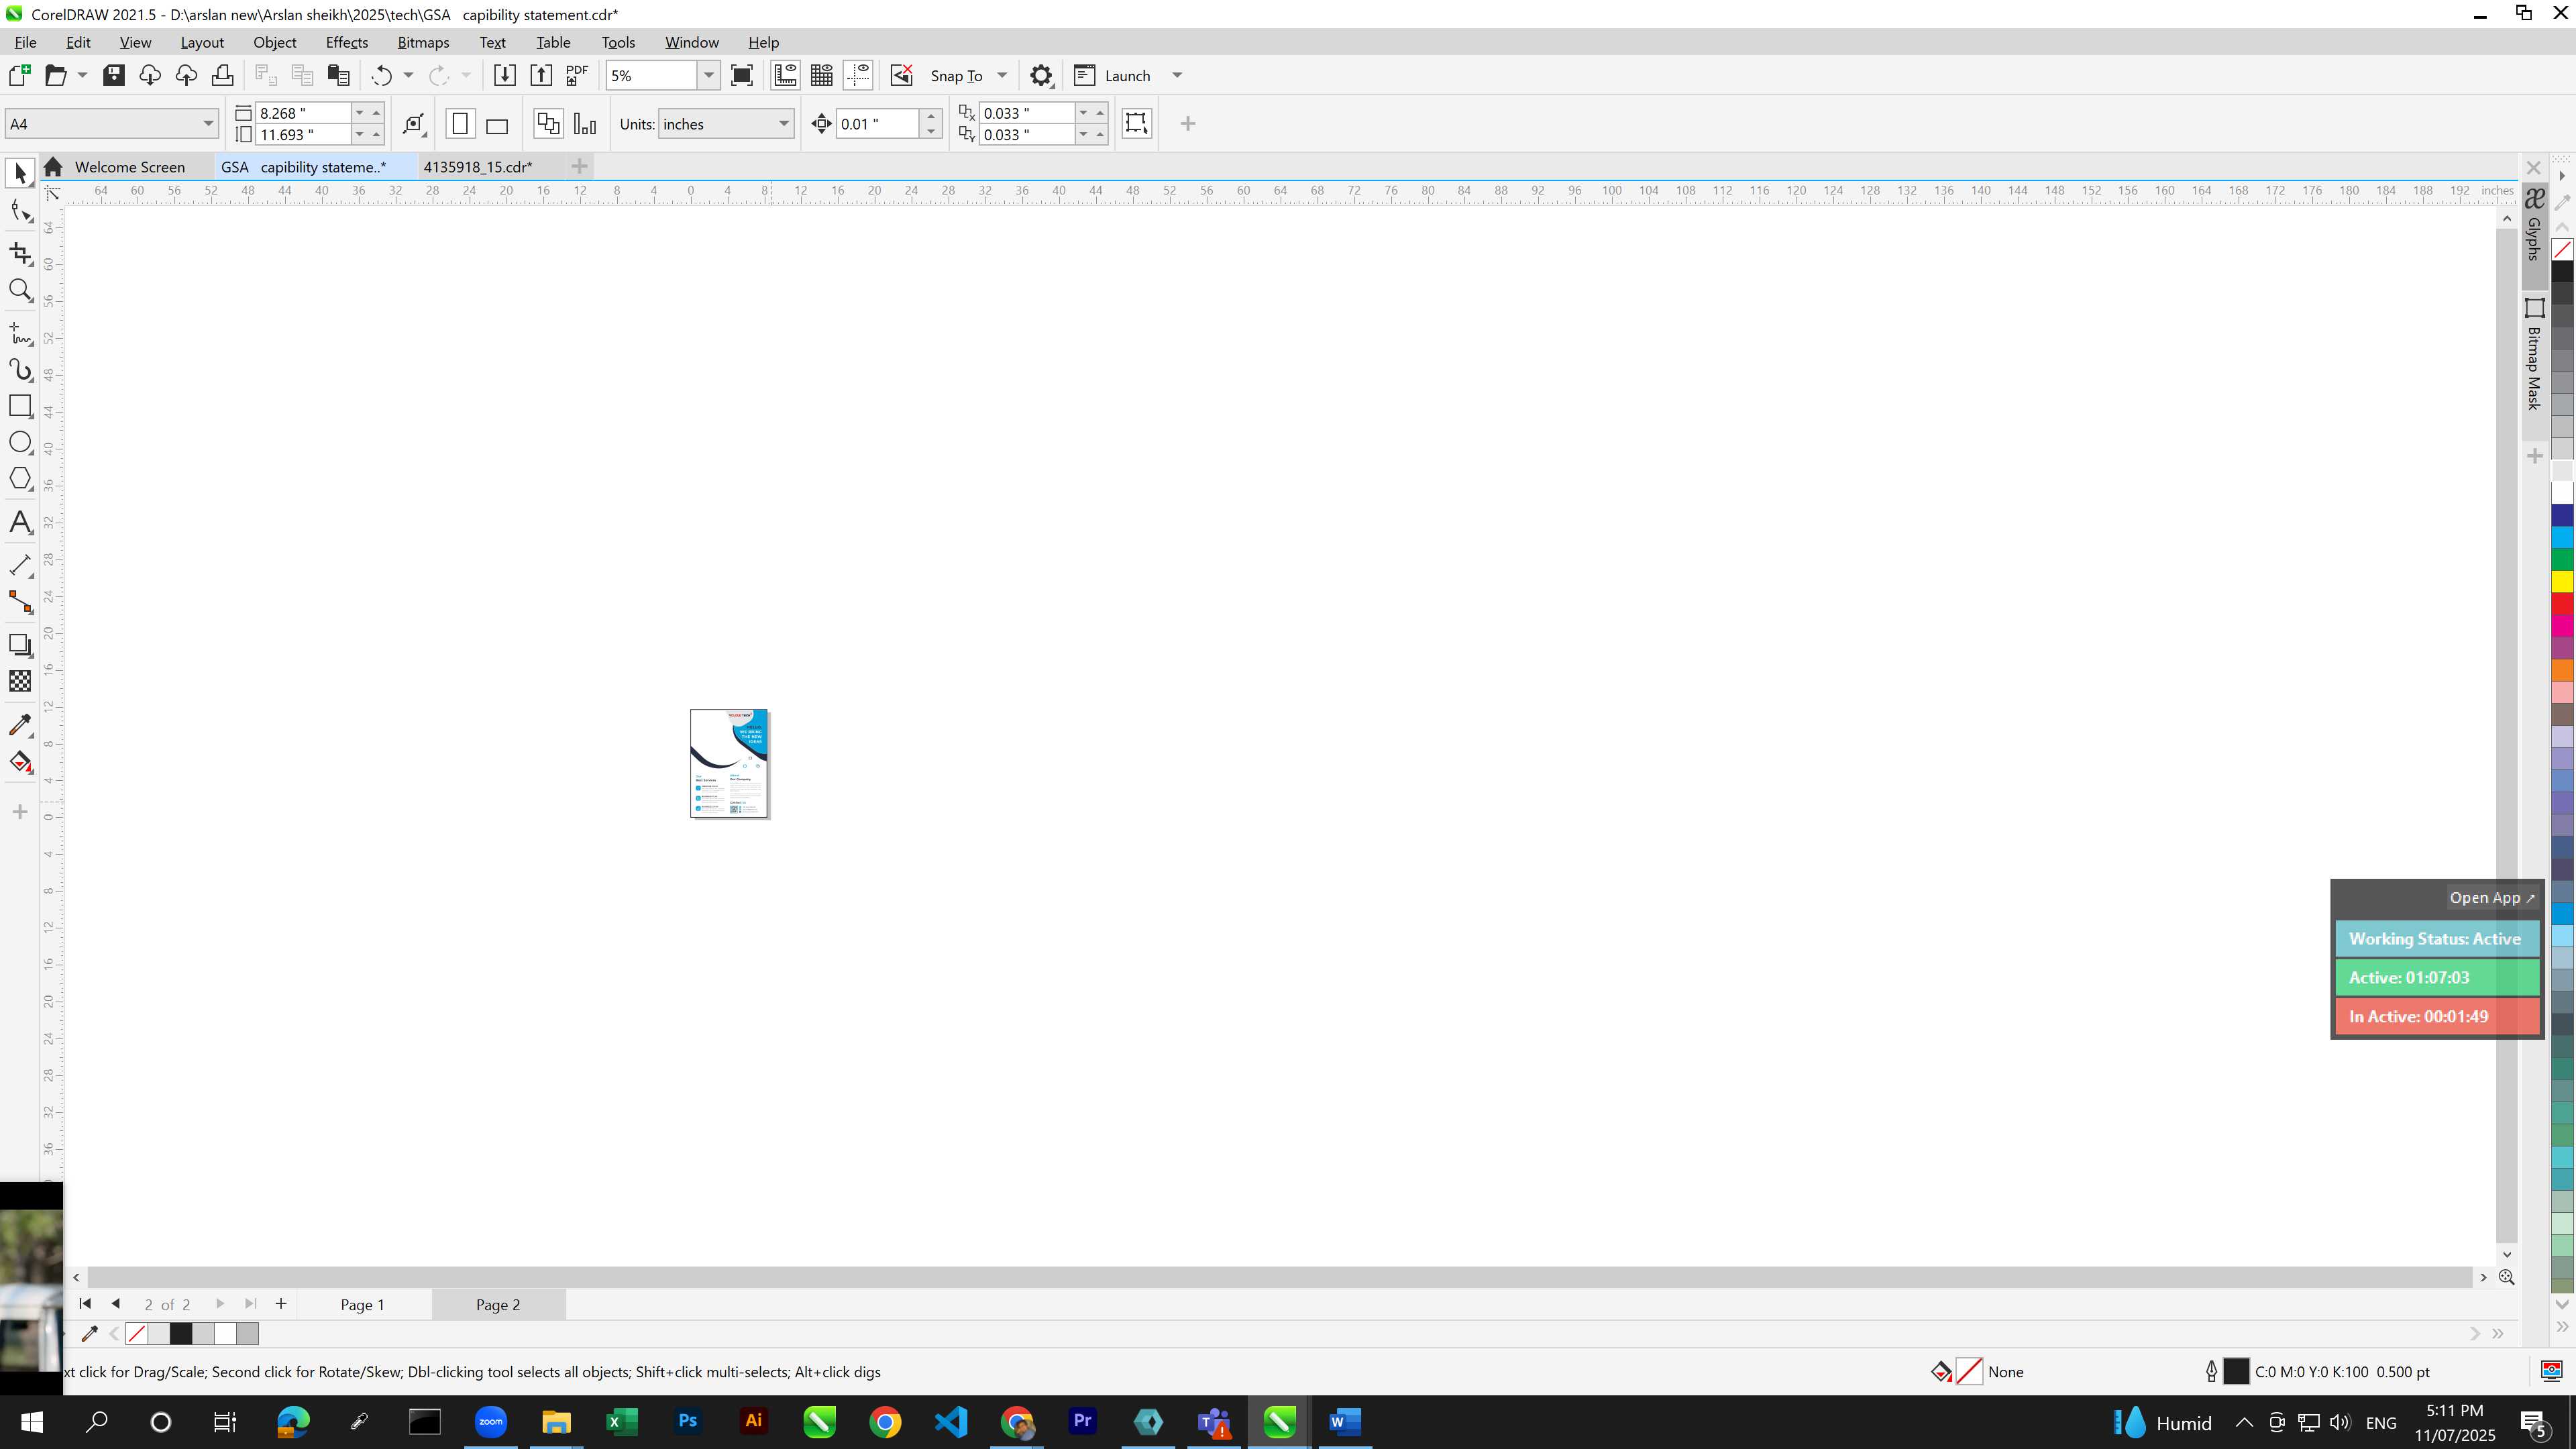Click the Export icon

[541, 76]
